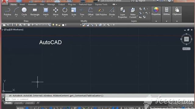Screen dimensions: 195x109
Task: Switch to the Layout2 tab
Action: [30, 103]
